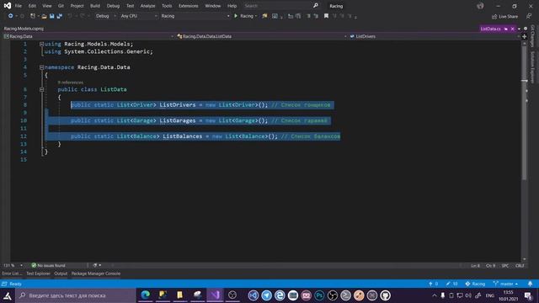This screenshot has height=303, width=539.
Task: Click the New Project icon in the toolbar
Action: pos(33,16)
